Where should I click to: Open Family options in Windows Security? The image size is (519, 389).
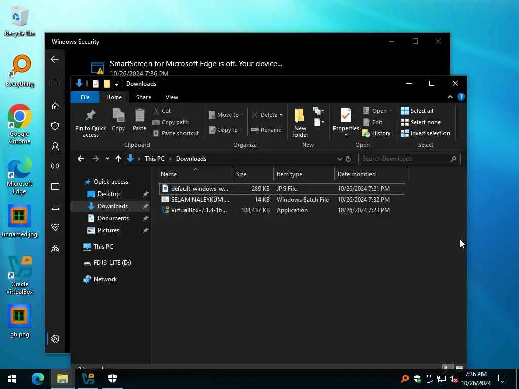click(55, 248)
